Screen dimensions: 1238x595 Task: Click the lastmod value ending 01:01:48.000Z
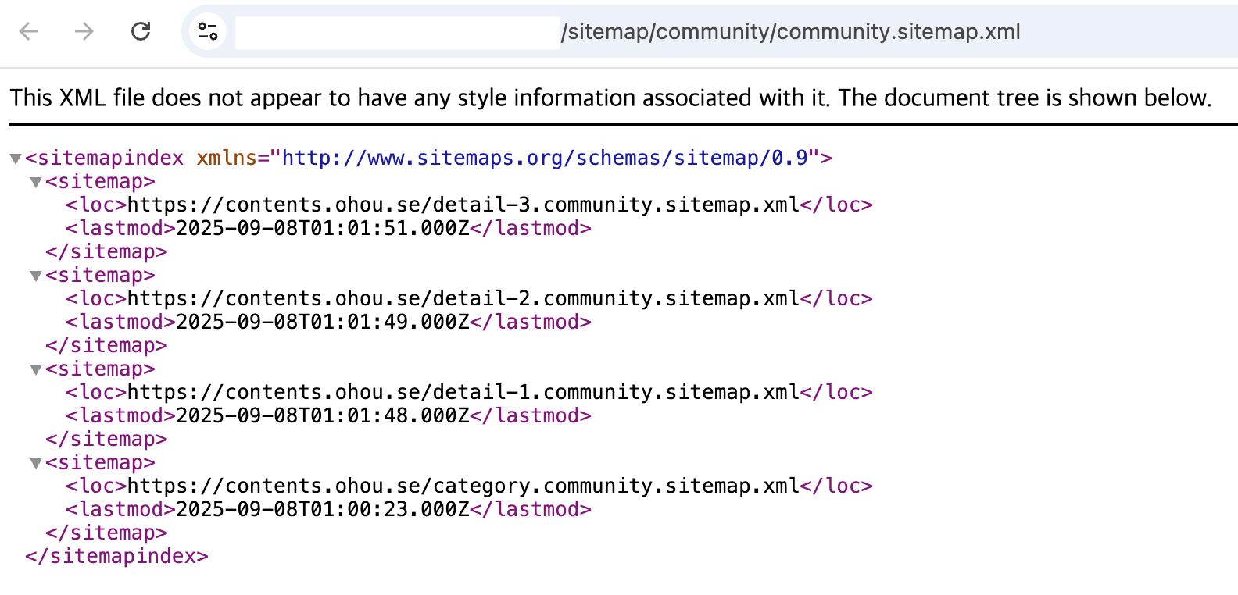point(322,415)
